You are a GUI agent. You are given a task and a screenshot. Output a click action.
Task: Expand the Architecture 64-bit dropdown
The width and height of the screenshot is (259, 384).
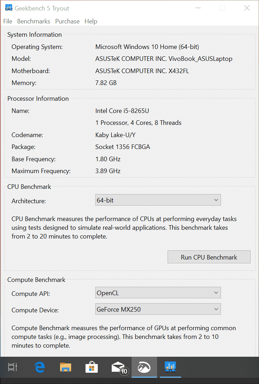[x=158, y=200]
